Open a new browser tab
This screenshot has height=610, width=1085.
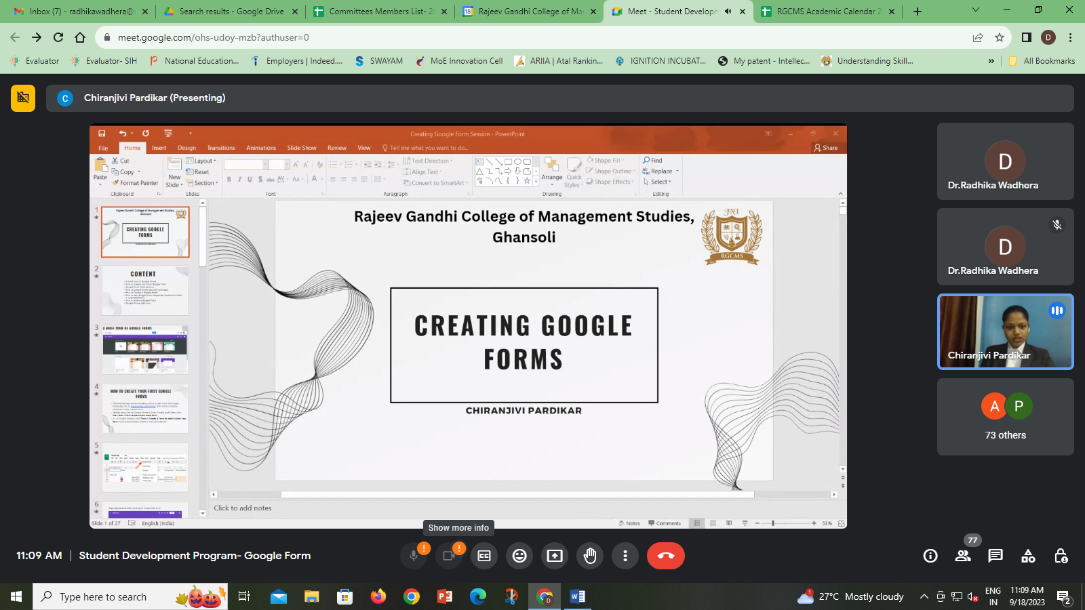[x=918, y=12]
